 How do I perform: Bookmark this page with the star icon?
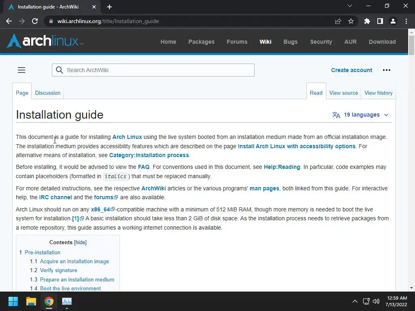click(x=351, y=21)
